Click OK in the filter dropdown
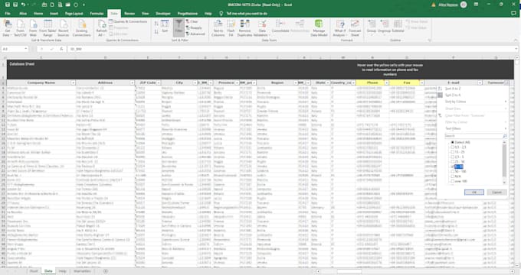The height and width of the screenshot is (275, 521). click(x=474, y=192)
